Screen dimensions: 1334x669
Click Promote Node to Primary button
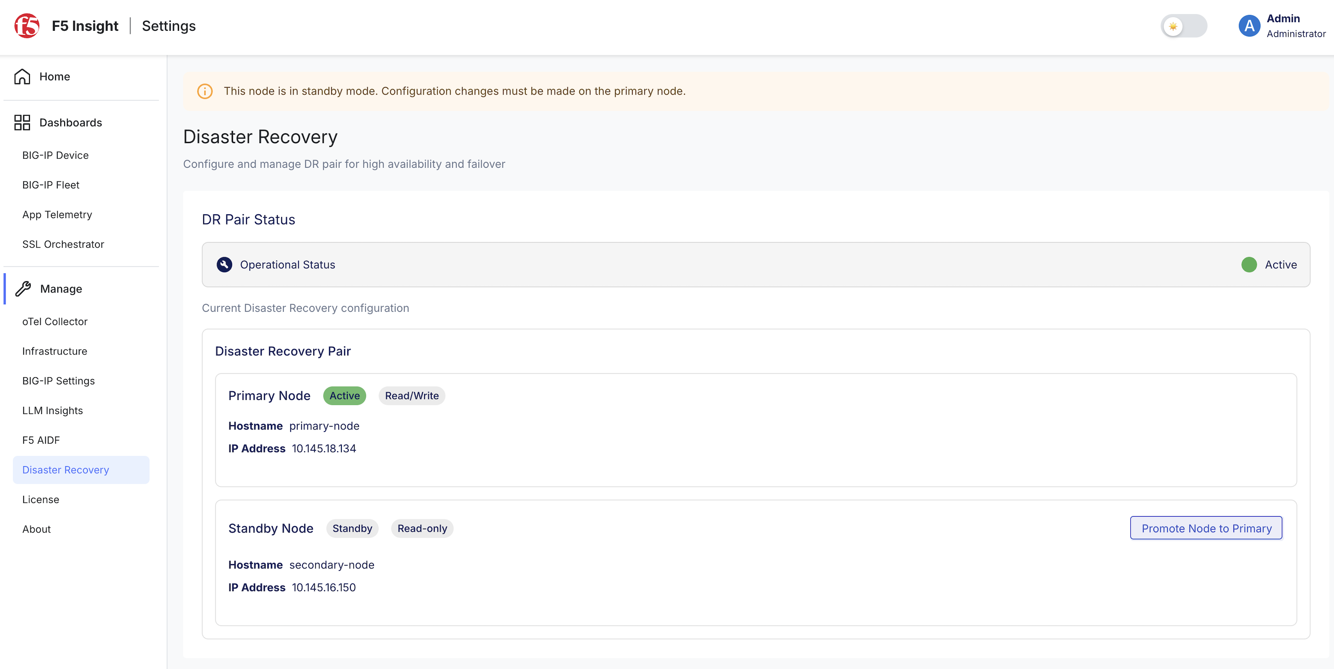tap(1206, 528)
